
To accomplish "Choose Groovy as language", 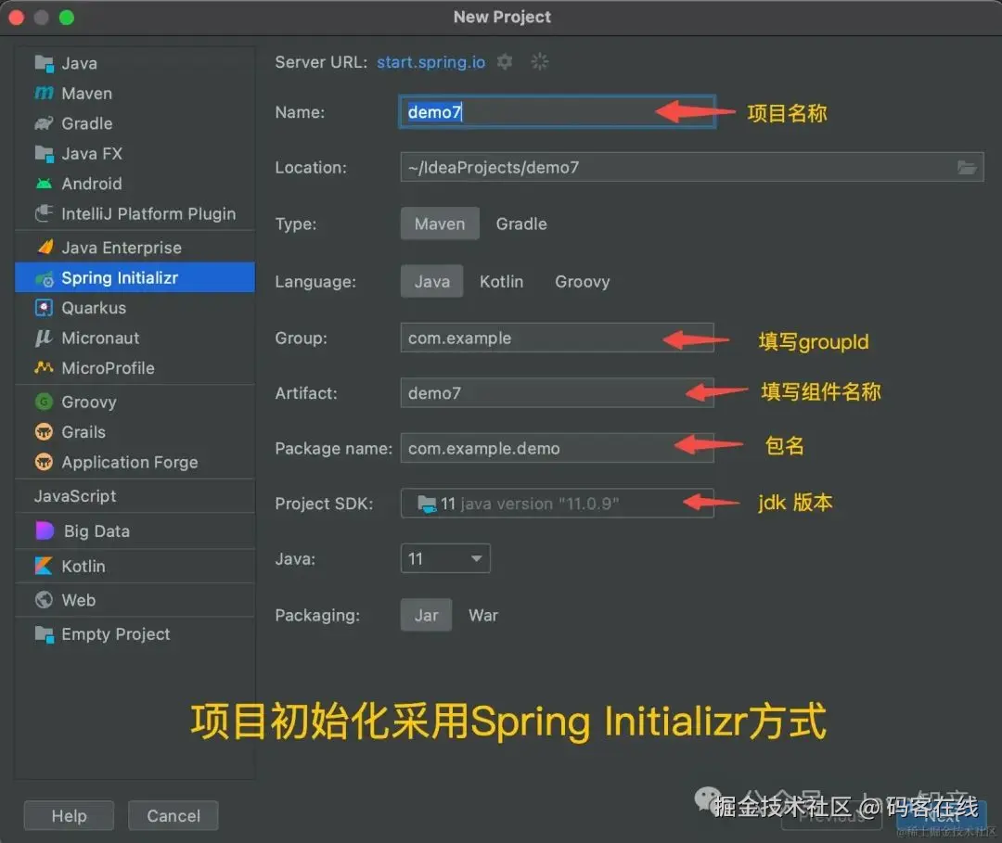I will (582, 281).
